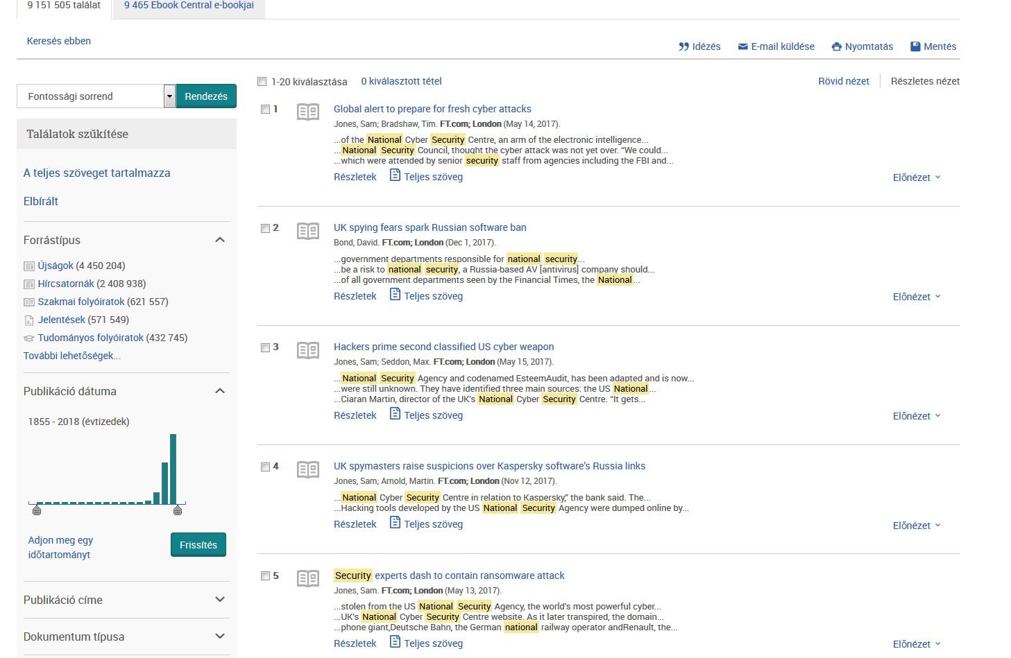Expand Előnézet for Global alert result
Viewport: 1011px width, 658px height.
coord(917,178)
